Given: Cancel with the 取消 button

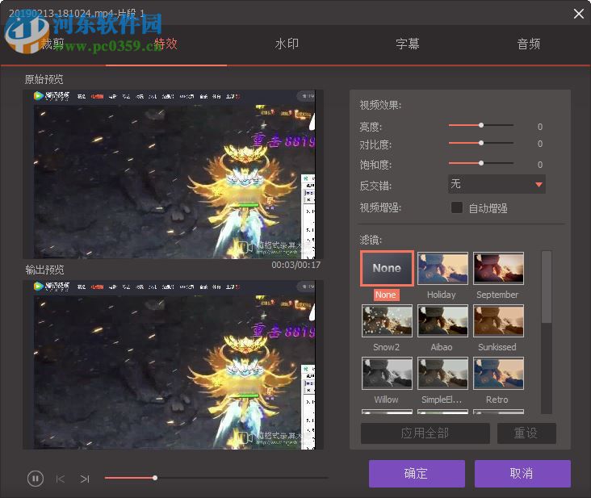Looking at the screenshot, I should click(x=522, y=474).
